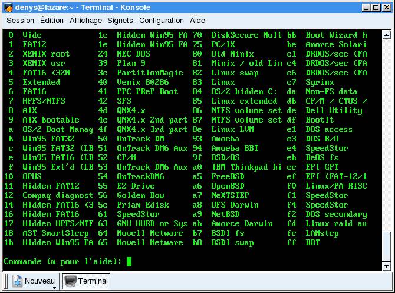Click the 'Old Minix' entry

coord(232,54)
